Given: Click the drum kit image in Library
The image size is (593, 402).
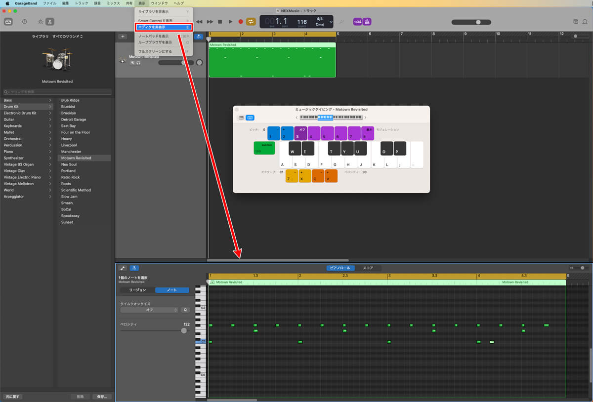Looking at the screenshot, I should click(x=57, y=59).
